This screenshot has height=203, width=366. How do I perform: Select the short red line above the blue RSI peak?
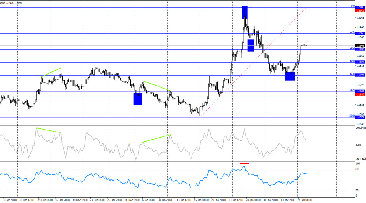(x=244, y=163)
